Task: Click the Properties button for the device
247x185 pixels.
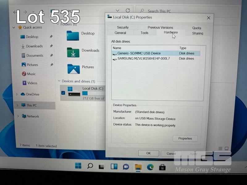Action: [185, 138]
